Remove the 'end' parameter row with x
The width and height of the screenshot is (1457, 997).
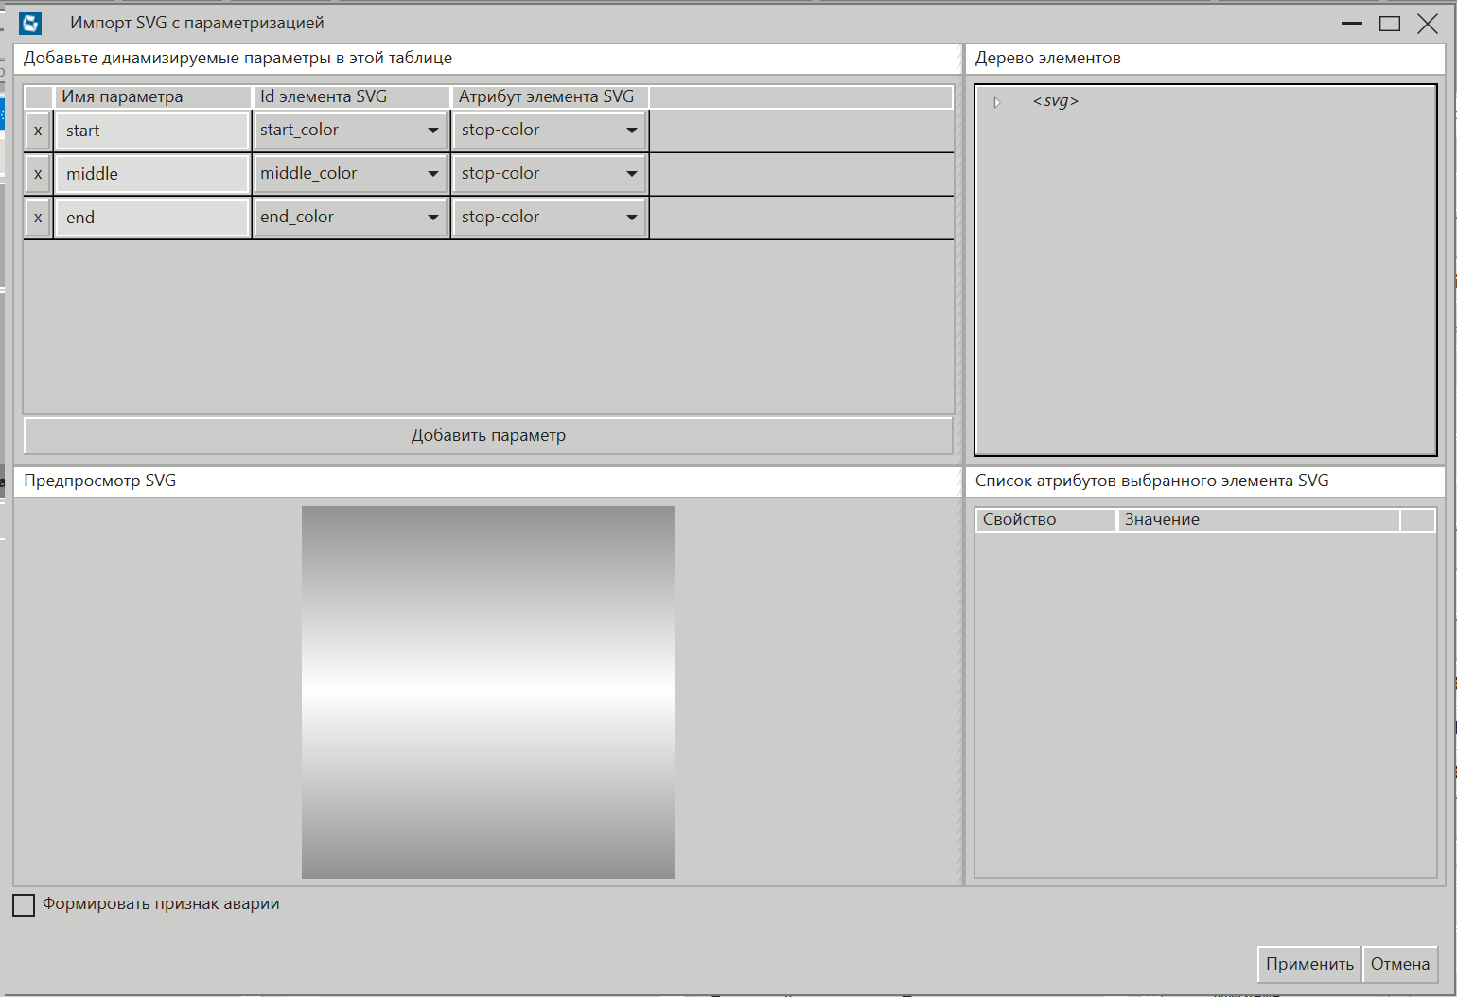tap(38, 218)
